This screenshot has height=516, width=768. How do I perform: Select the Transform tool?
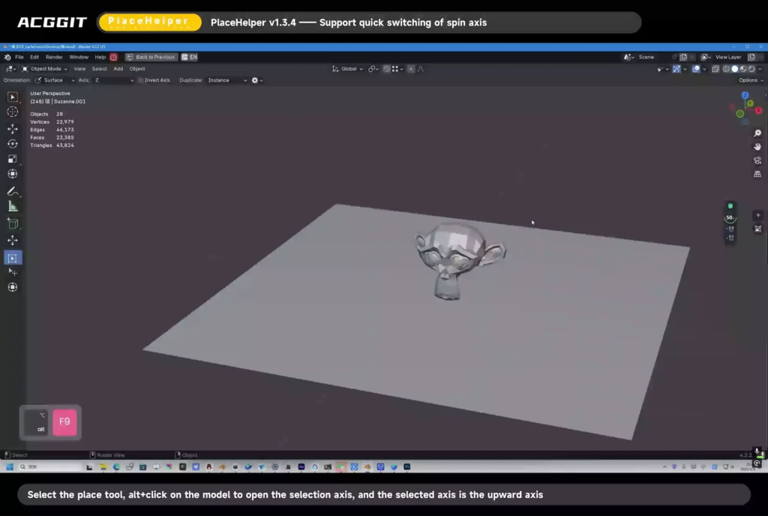[13, 174]
